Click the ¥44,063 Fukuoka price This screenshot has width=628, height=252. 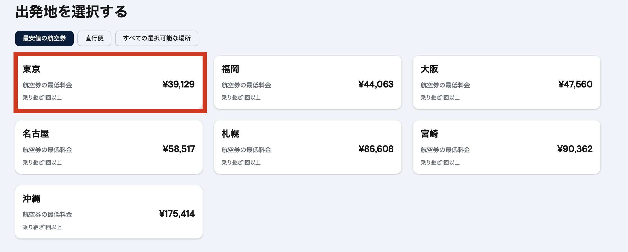(x=376, y=84)
